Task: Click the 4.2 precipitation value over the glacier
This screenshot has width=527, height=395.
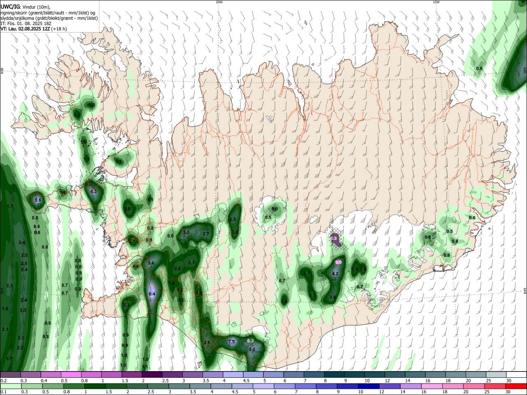Action: click(335, 274)
